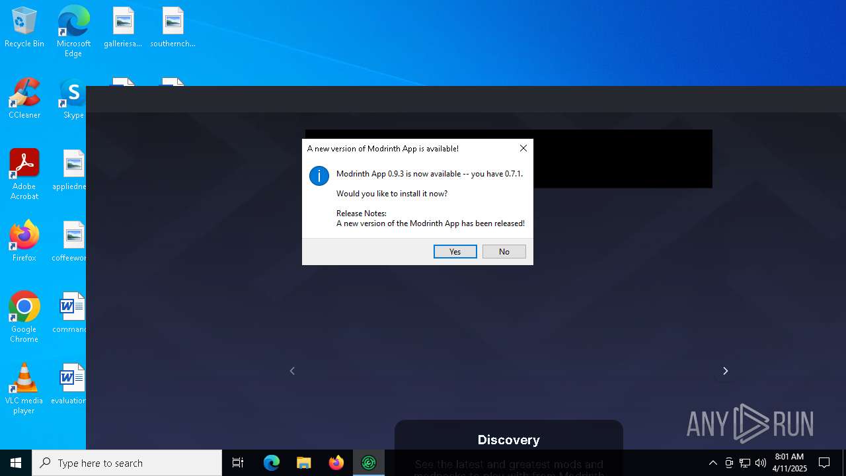This screenshot has height=476, width=846.
Task: Click the taskbar search box
Action: coord(127,463)
